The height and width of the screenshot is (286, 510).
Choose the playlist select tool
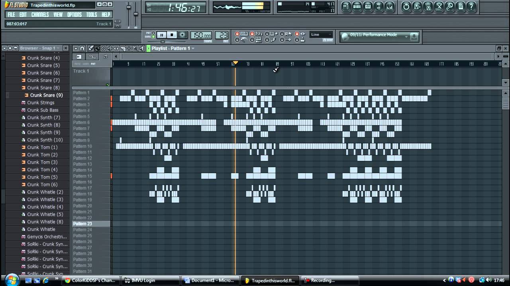pyautogui.click(x=129, y=48)
